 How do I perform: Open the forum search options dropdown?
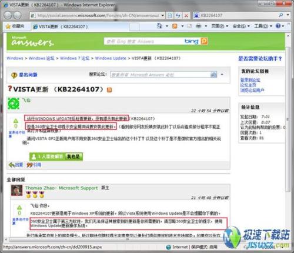pyautogui.click(x=222, y=75)
